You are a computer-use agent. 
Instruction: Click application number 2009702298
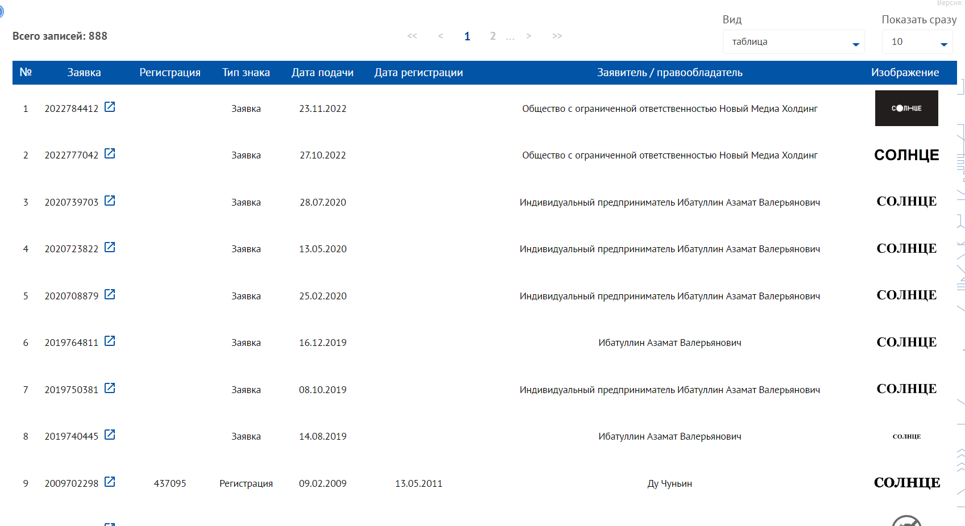tap(72, 484)
